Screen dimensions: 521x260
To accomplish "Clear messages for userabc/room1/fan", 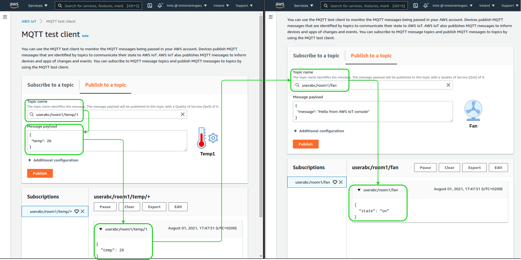I will (450, 168).
